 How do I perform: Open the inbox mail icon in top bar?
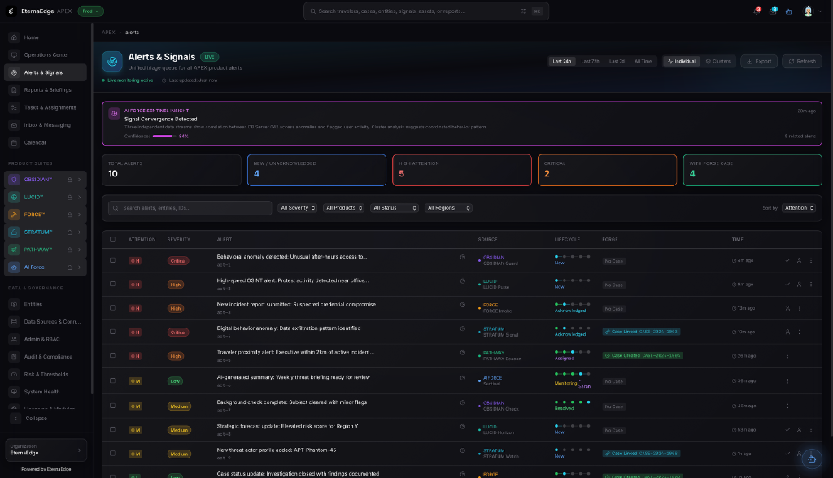click(773, 11)
